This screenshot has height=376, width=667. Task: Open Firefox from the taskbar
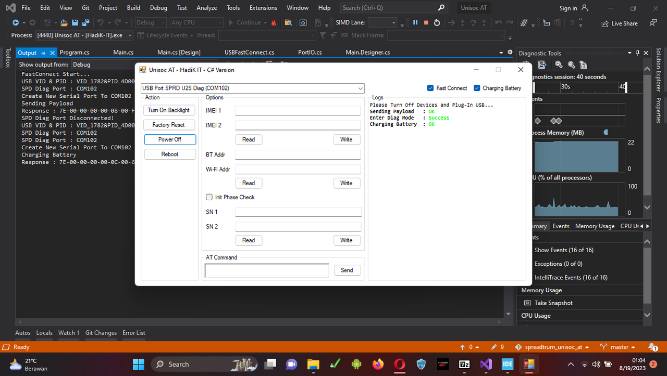378,364
